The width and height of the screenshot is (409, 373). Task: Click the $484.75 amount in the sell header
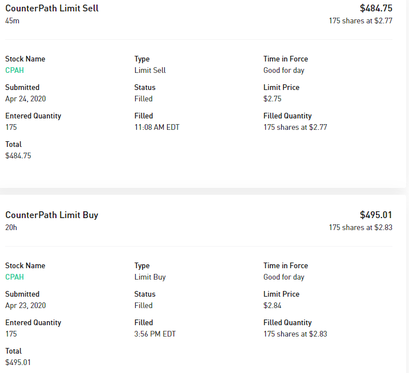(376, 9)
